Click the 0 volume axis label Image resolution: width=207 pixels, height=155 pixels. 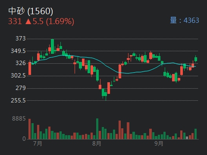24,139
